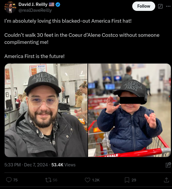Viewport: 172px width, 189px height.
Task: Click the David J. Reilly display name
Action: pos(33,4)
